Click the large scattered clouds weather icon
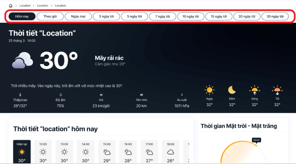This screenshot has width=296, height=164. point(22,60)
